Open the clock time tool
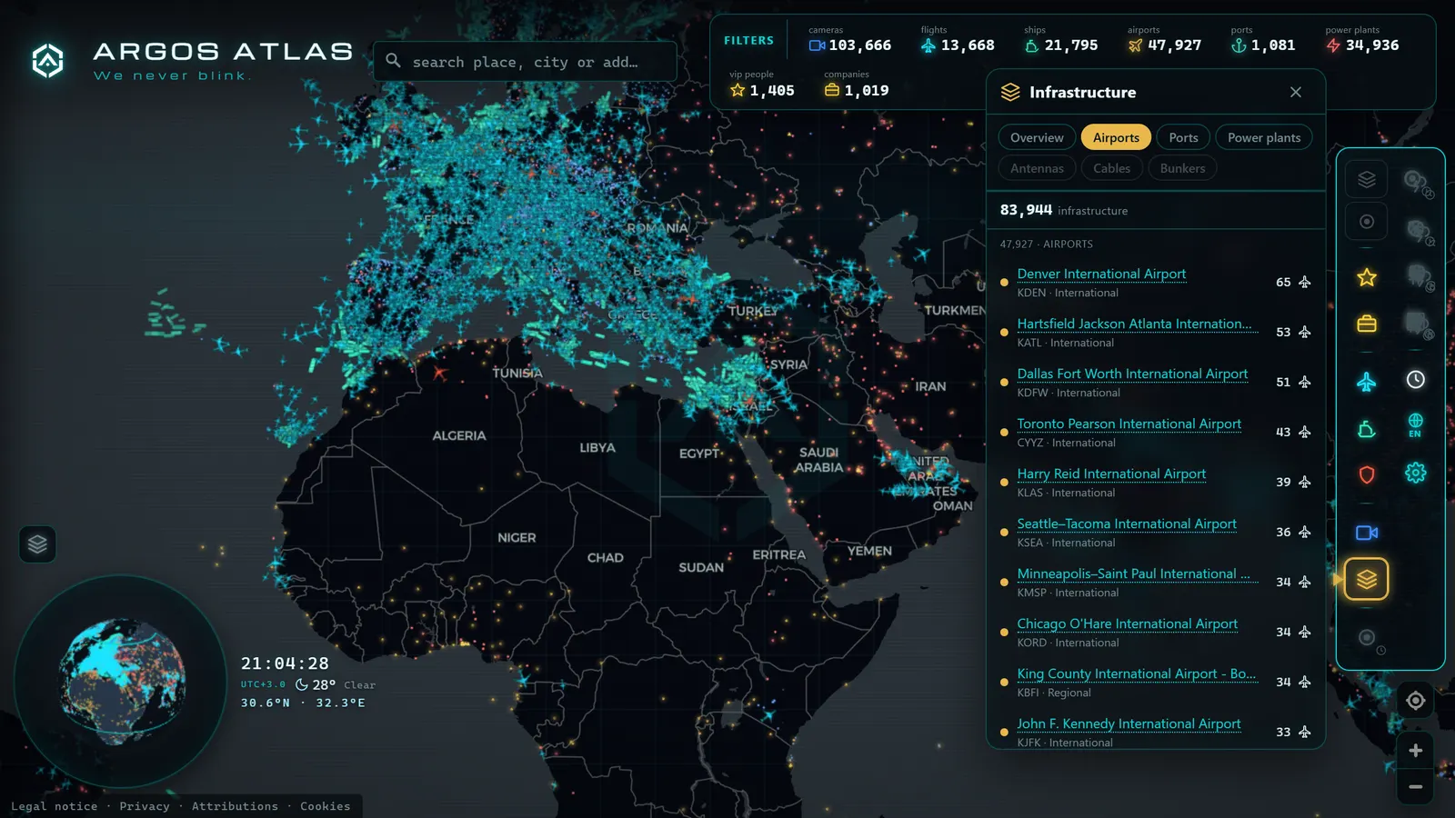 pyautogui.click(x=1415, y=380)
